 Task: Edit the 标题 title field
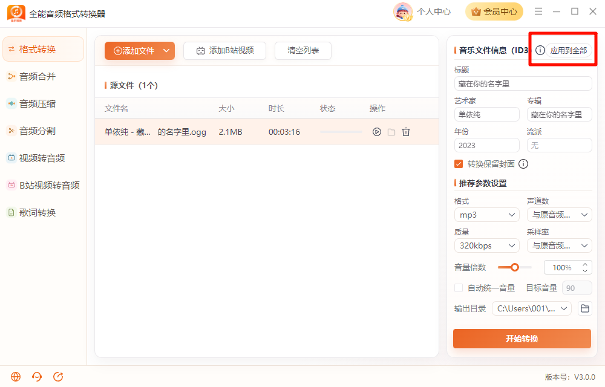523,83
